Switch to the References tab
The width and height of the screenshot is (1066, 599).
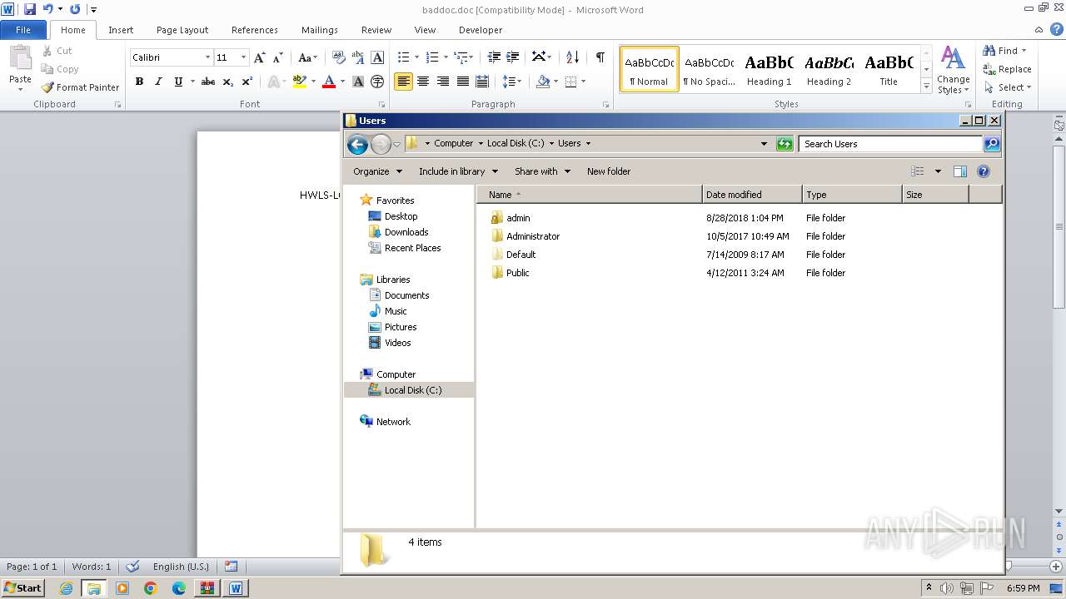pyautogui.click(x=255, y=30)
